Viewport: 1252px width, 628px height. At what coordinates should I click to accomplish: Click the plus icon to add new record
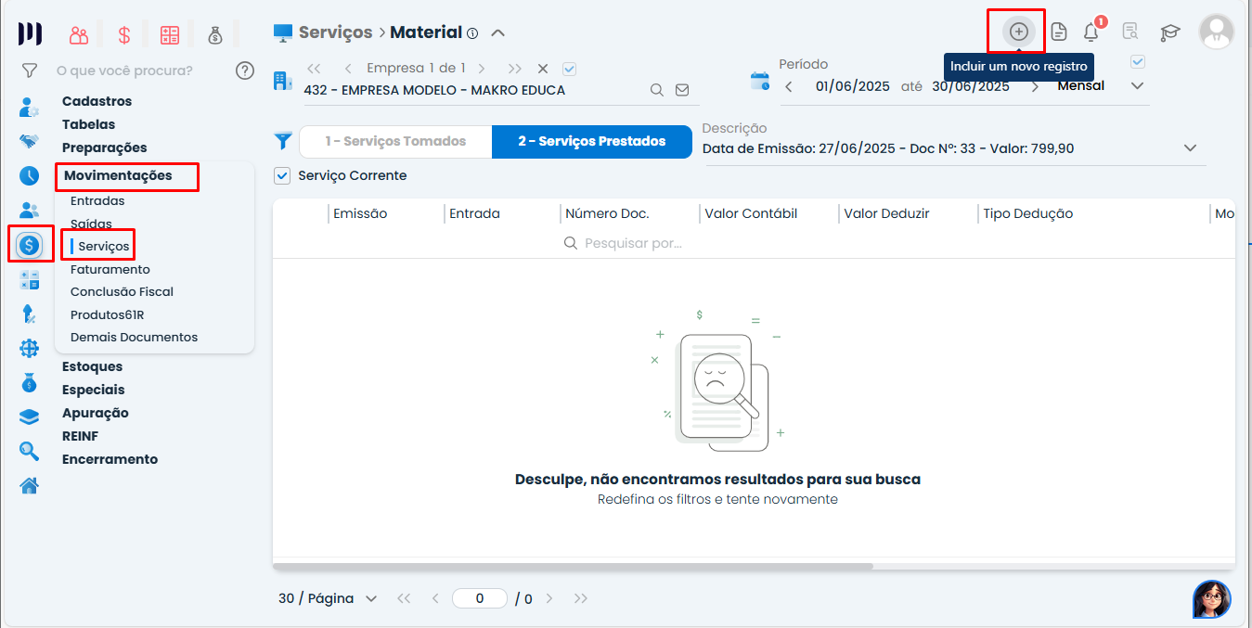pos(1018,32)
